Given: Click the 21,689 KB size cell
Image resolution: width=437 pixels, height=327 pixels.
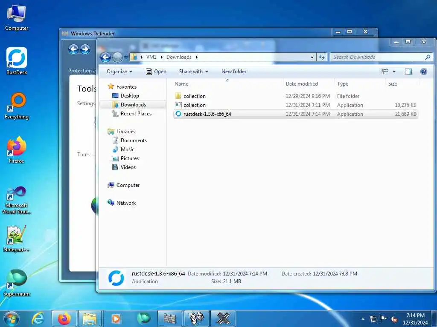Looking at the screenshot, I should pyautogui.click(x=405, y=114).
